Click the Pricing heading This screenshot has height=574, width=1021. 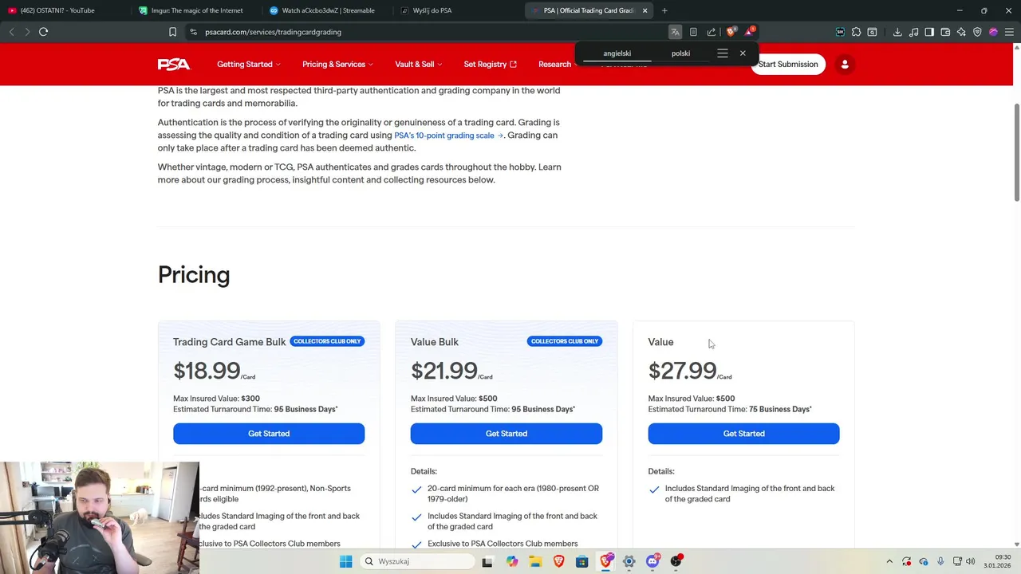tap(194, 274)
